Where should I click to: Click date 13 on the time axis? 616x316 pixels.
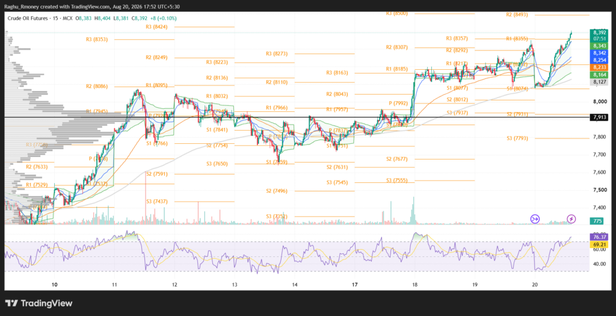point(235,285)
